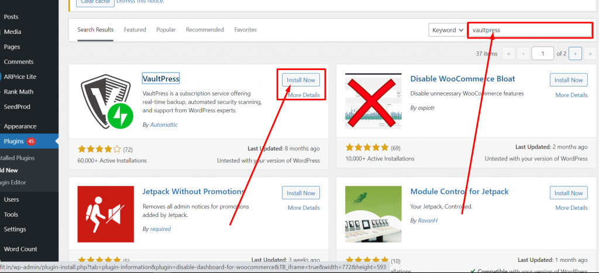Go to previous results page arrow
The image size is (599, 273).
[523, 54]
